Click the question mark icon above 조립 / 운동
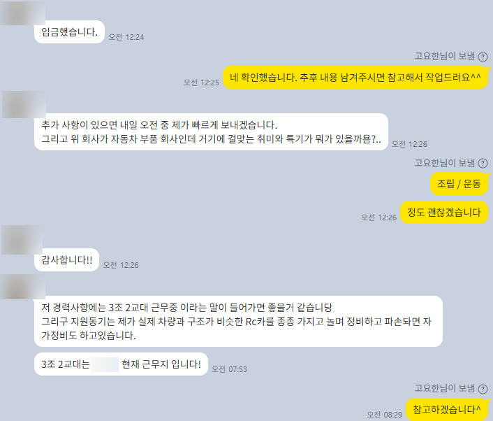The image size is (493, 421). pyautogui.click(x=483, y=164)
